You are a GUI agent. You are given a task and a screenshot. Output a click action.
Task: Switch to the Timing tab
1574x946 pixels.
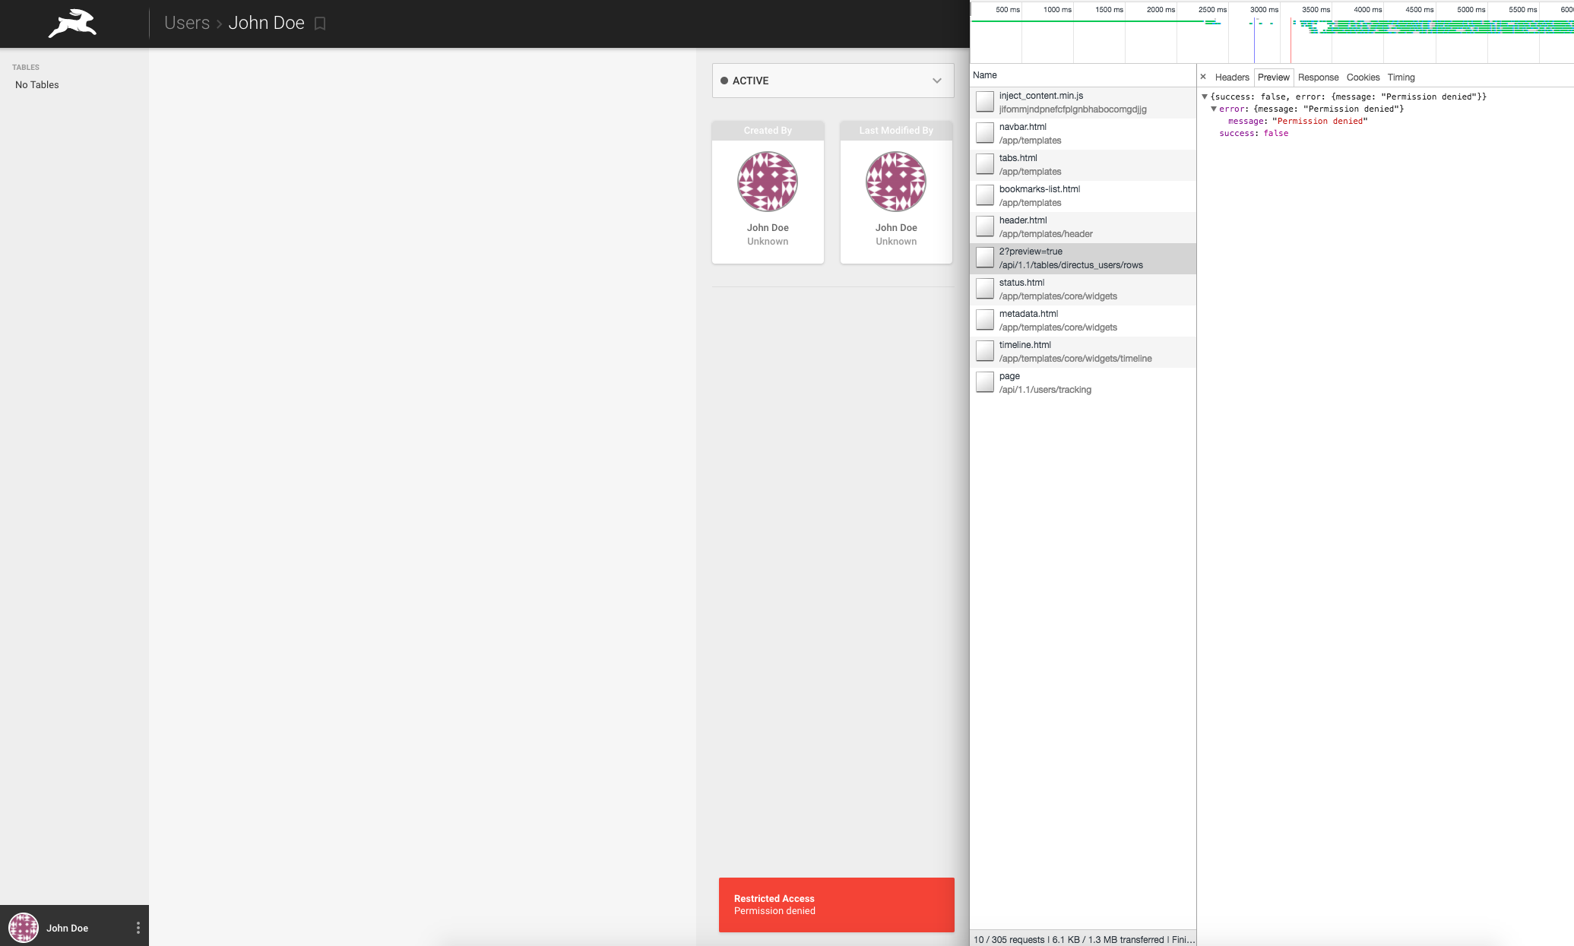[1401, 78]
